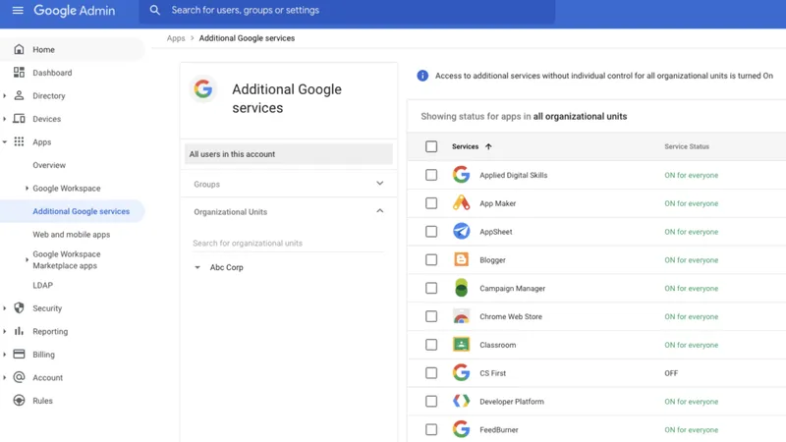Click the Chrome Web Store icon
This screenshot has width=786, height=442.
[461, 316]
